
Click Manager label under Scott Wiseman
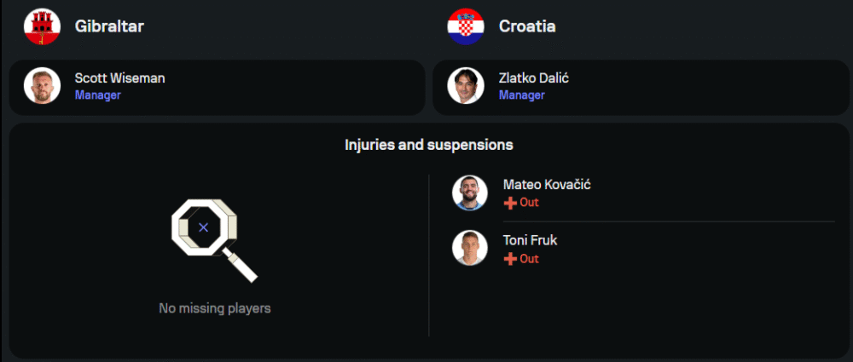[x=97, y=95]
